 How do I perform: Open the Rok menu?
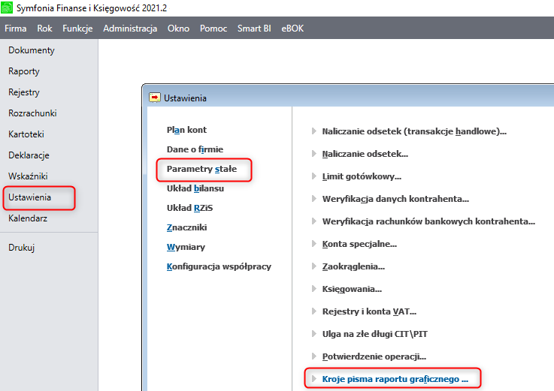point(44,29)
